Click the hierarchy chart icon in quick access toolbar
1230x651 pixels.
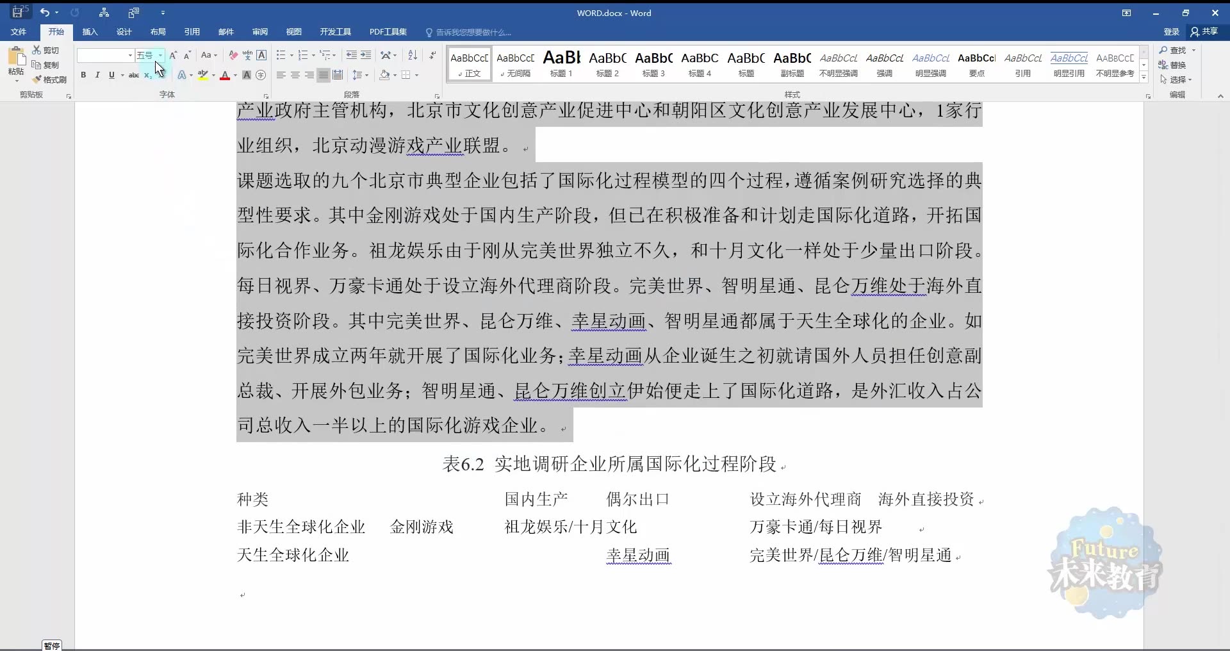104,12
